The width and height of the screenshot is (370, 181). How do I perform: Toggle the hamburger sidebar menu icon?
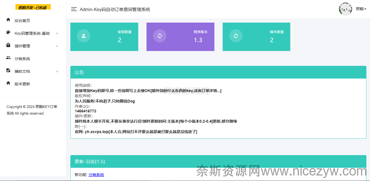click(74, 9)
